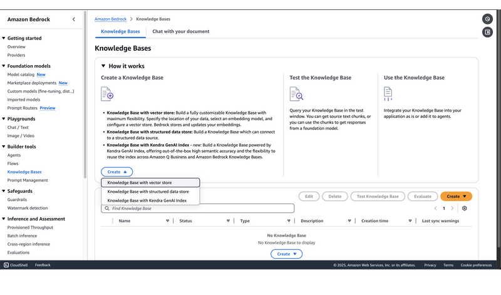Open Prompt Management in the sidebar
Image resolution: width=501 pixels, height=295 pixels.
point(28,180)
